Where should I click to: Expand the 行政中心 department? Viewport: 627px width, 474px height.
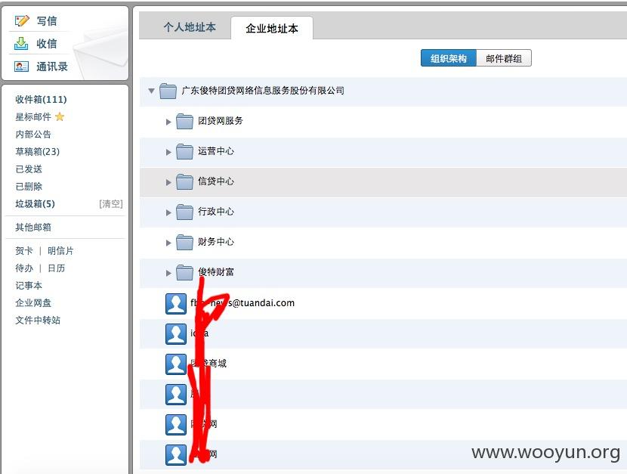[168, 212]
